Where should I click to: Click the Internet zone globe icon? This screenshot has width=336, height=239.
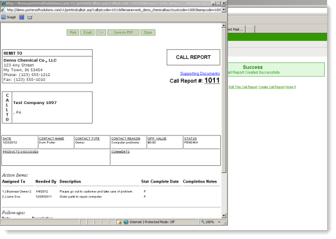(126, 222)
